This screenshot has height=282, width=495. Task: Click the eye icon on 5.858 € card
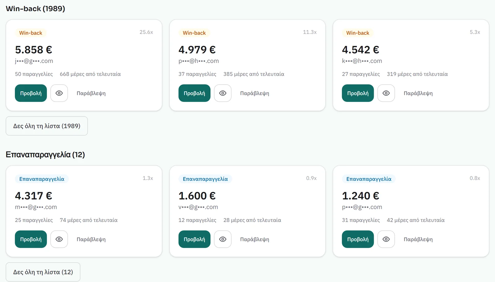coord(59,93)
